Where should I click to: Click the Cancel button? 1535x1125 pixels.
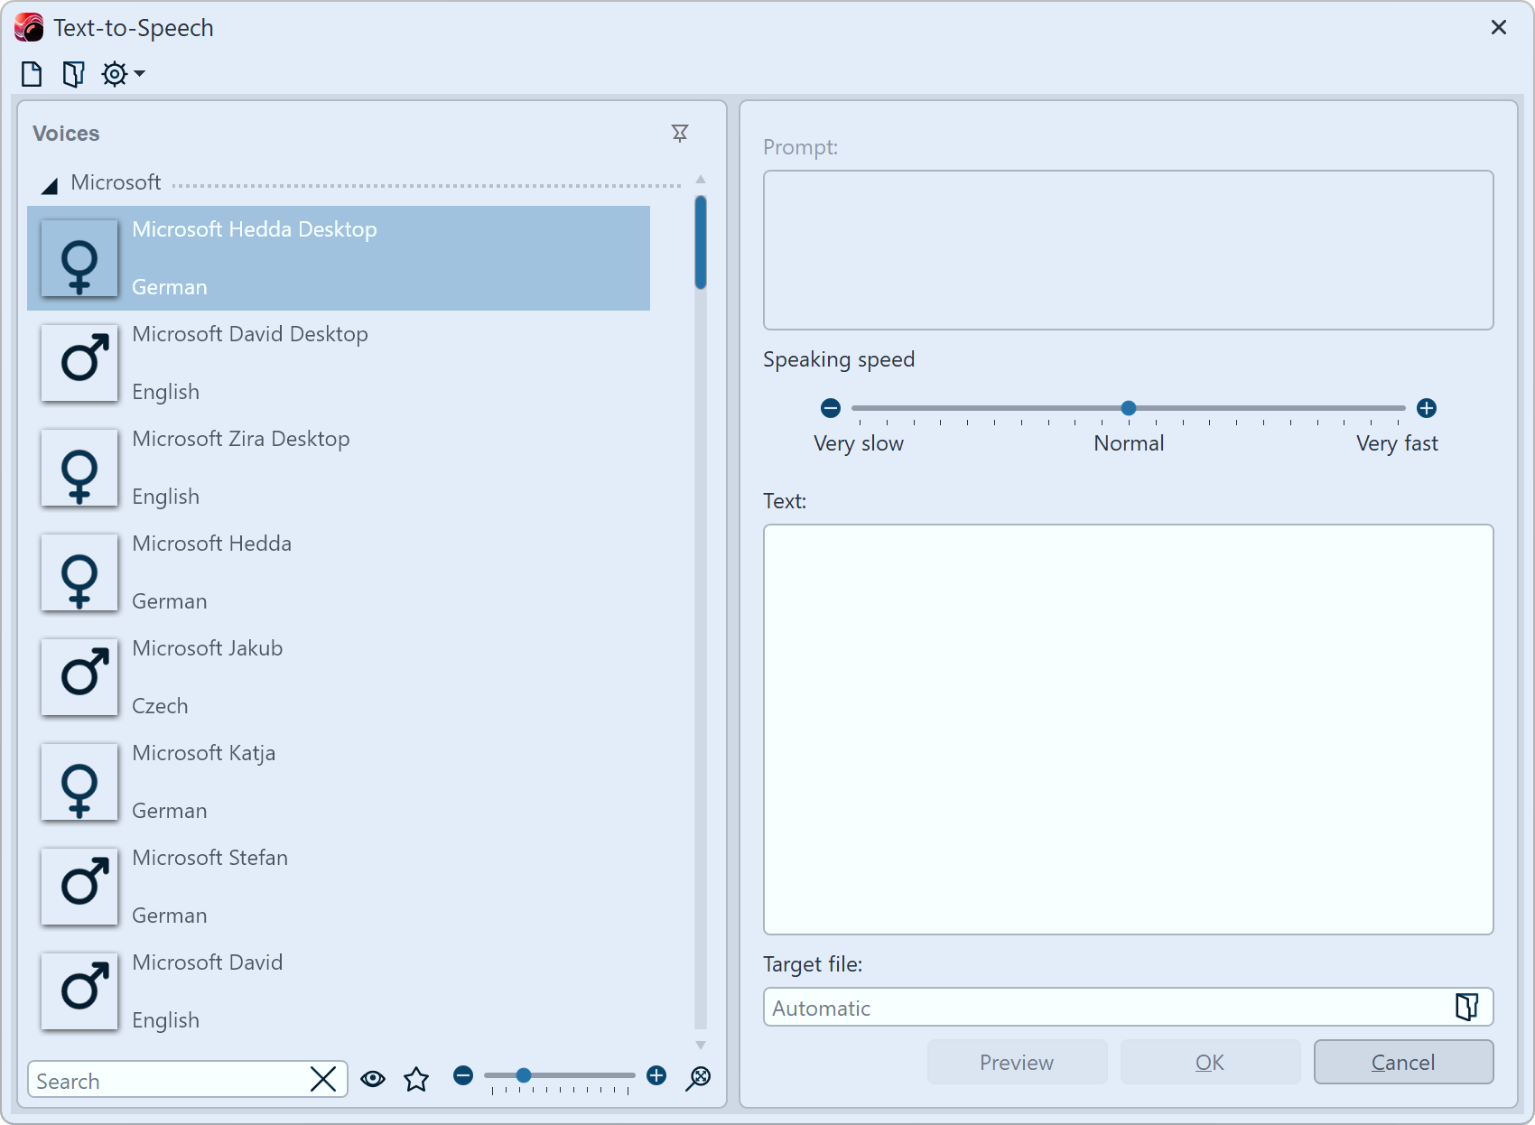(x=1403, y=1062)
